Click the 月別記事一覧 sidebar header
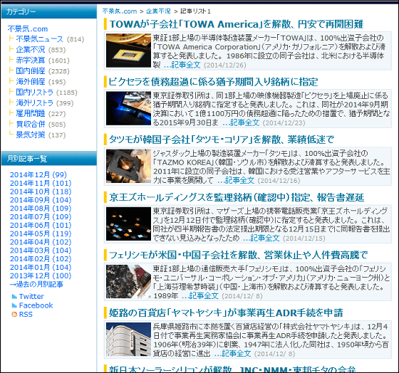Image resolution: width=399 pixels, height=373 pixels. (x=49, y=159)
